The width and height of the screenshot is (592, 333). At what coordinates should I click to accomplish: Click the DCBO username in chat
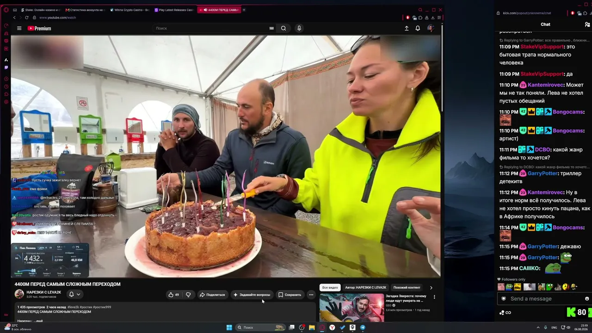coord(543,150)
